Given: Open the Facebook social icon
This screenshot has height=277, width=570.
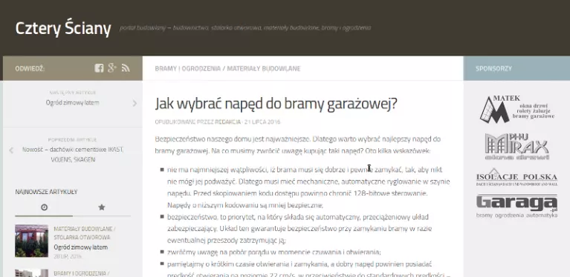Looking at the screenshot, I should click(x=99, y=68).
